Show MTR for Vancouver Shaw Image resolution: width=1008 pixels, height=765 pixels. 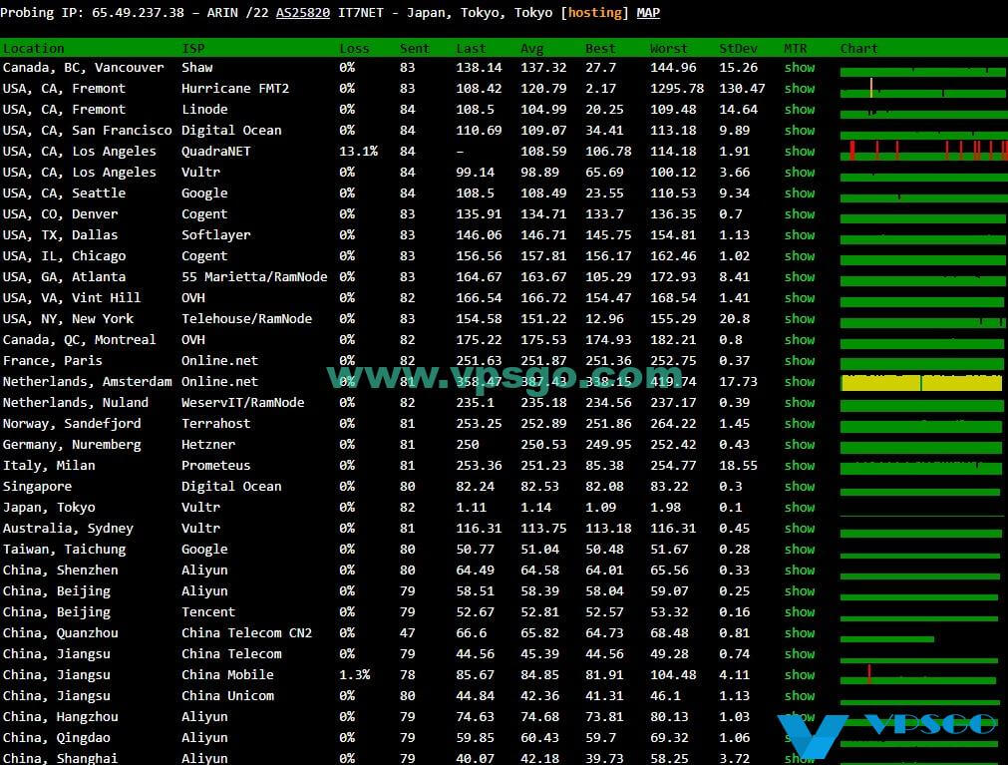pos(800,68)
